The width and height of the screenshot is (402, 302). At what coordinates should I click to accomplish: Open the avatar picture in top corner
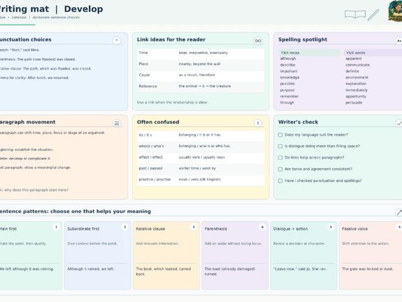[395, 11]
